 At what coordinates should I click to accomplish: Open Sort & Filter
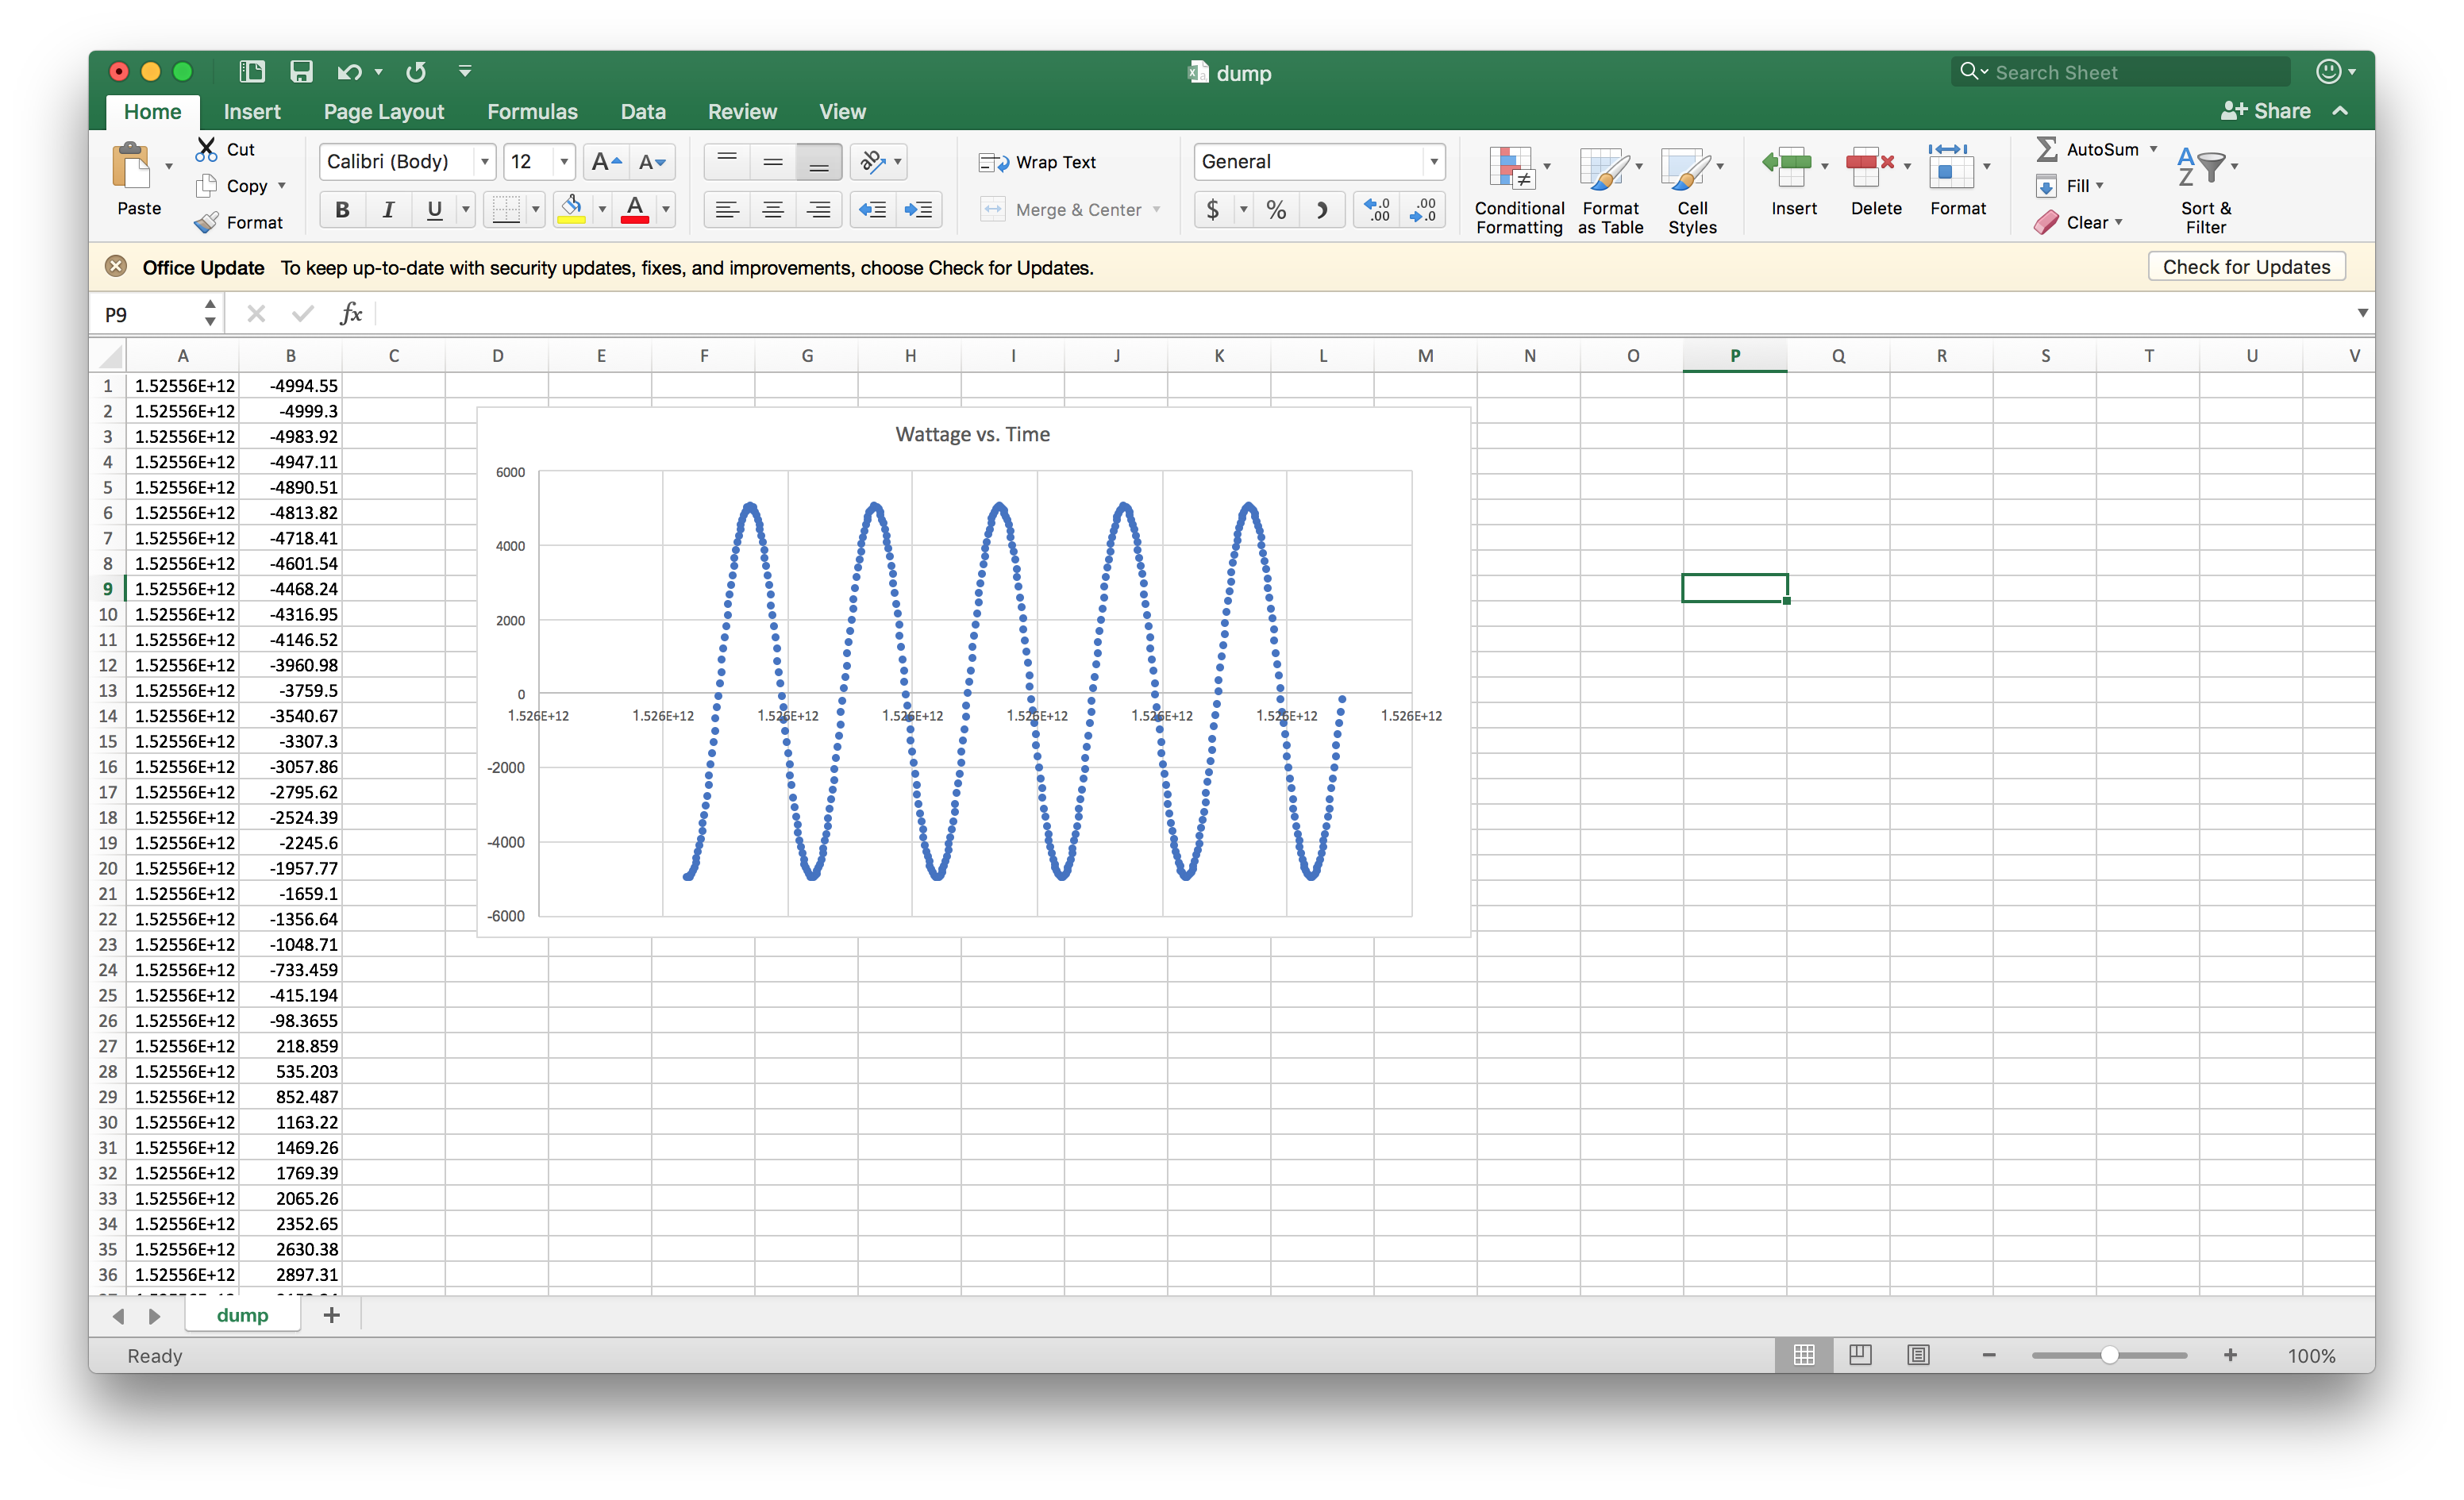2206,190
